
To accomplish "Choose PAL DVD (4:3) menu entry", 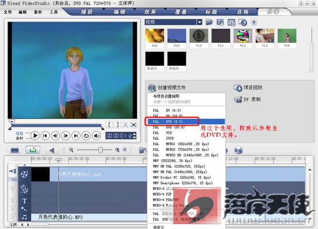I will click(x=186, y=121).
